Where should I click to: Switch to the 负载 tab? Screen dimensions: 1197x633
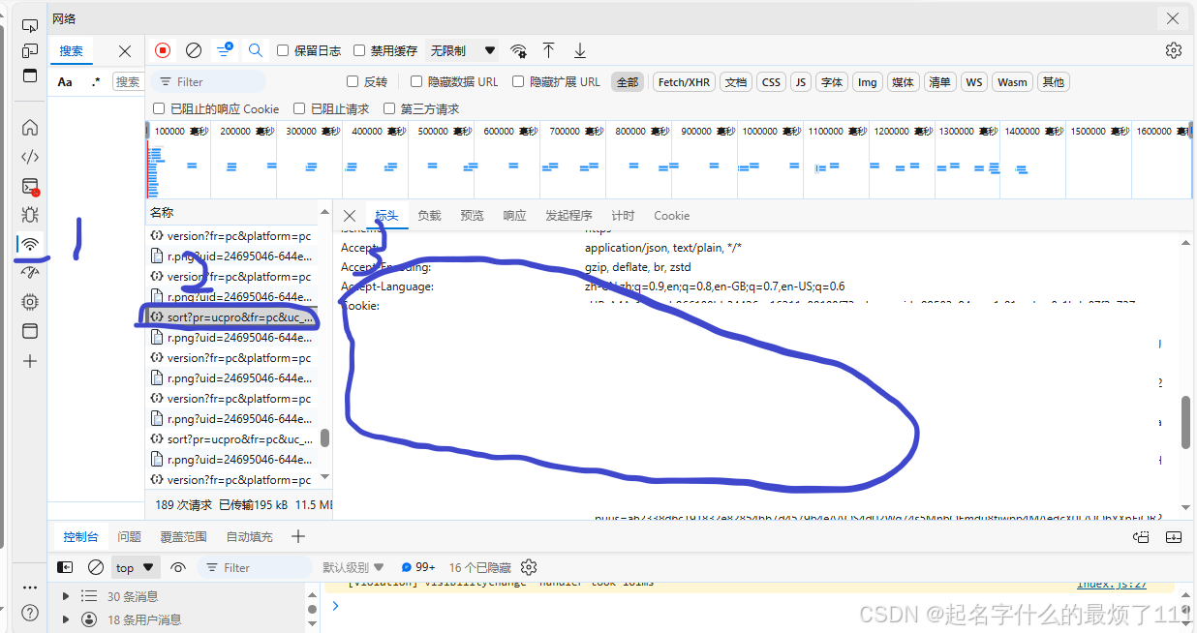(429, 216)
